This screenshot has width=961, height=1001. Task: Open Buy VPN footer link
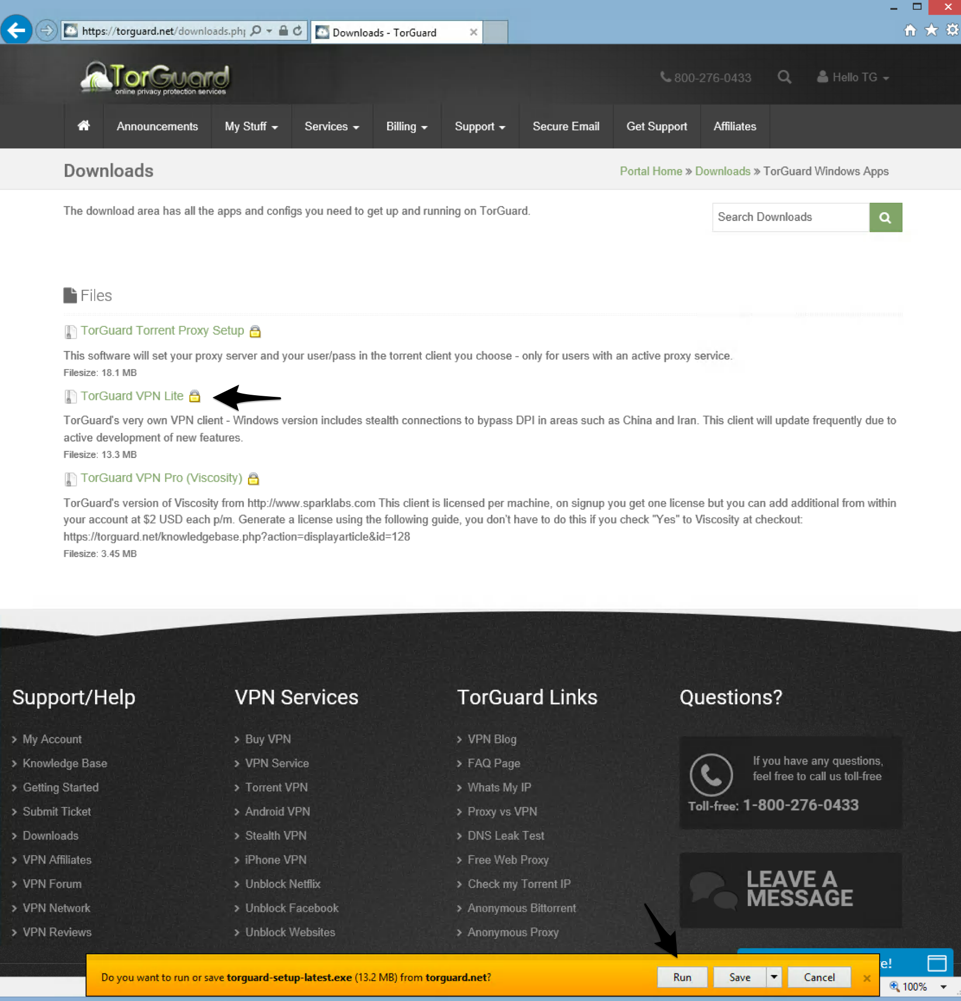[x=268, y=740]
